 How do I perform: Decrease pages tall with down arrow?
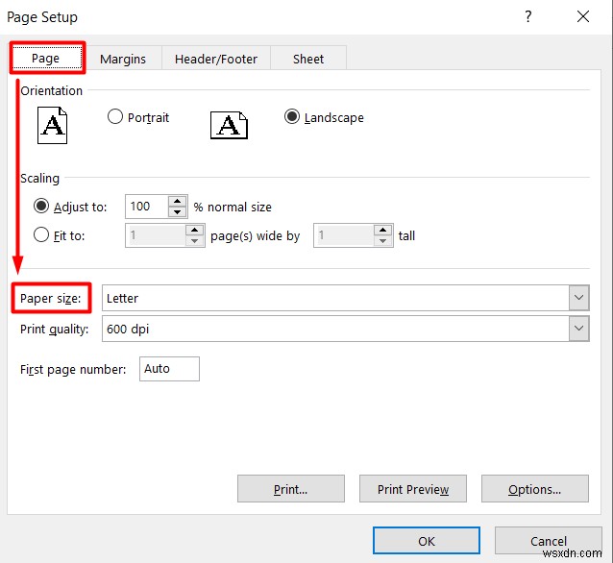pos(382,240)
